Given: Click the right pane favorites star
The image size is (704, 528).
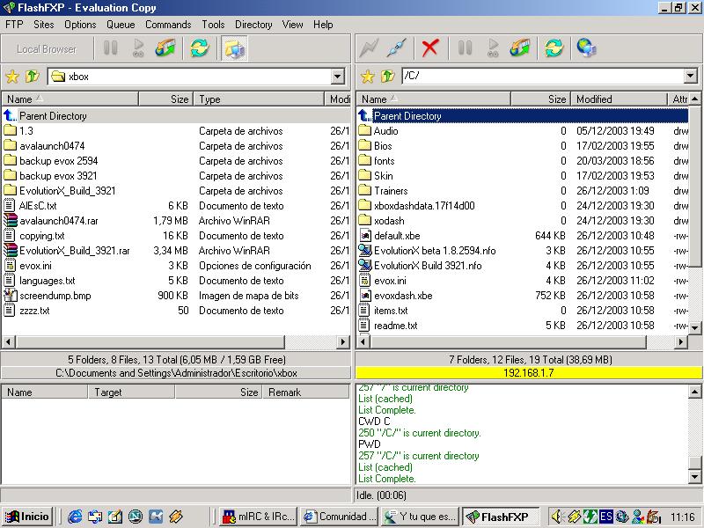Looking at the screenshot, I should [367, 77].
